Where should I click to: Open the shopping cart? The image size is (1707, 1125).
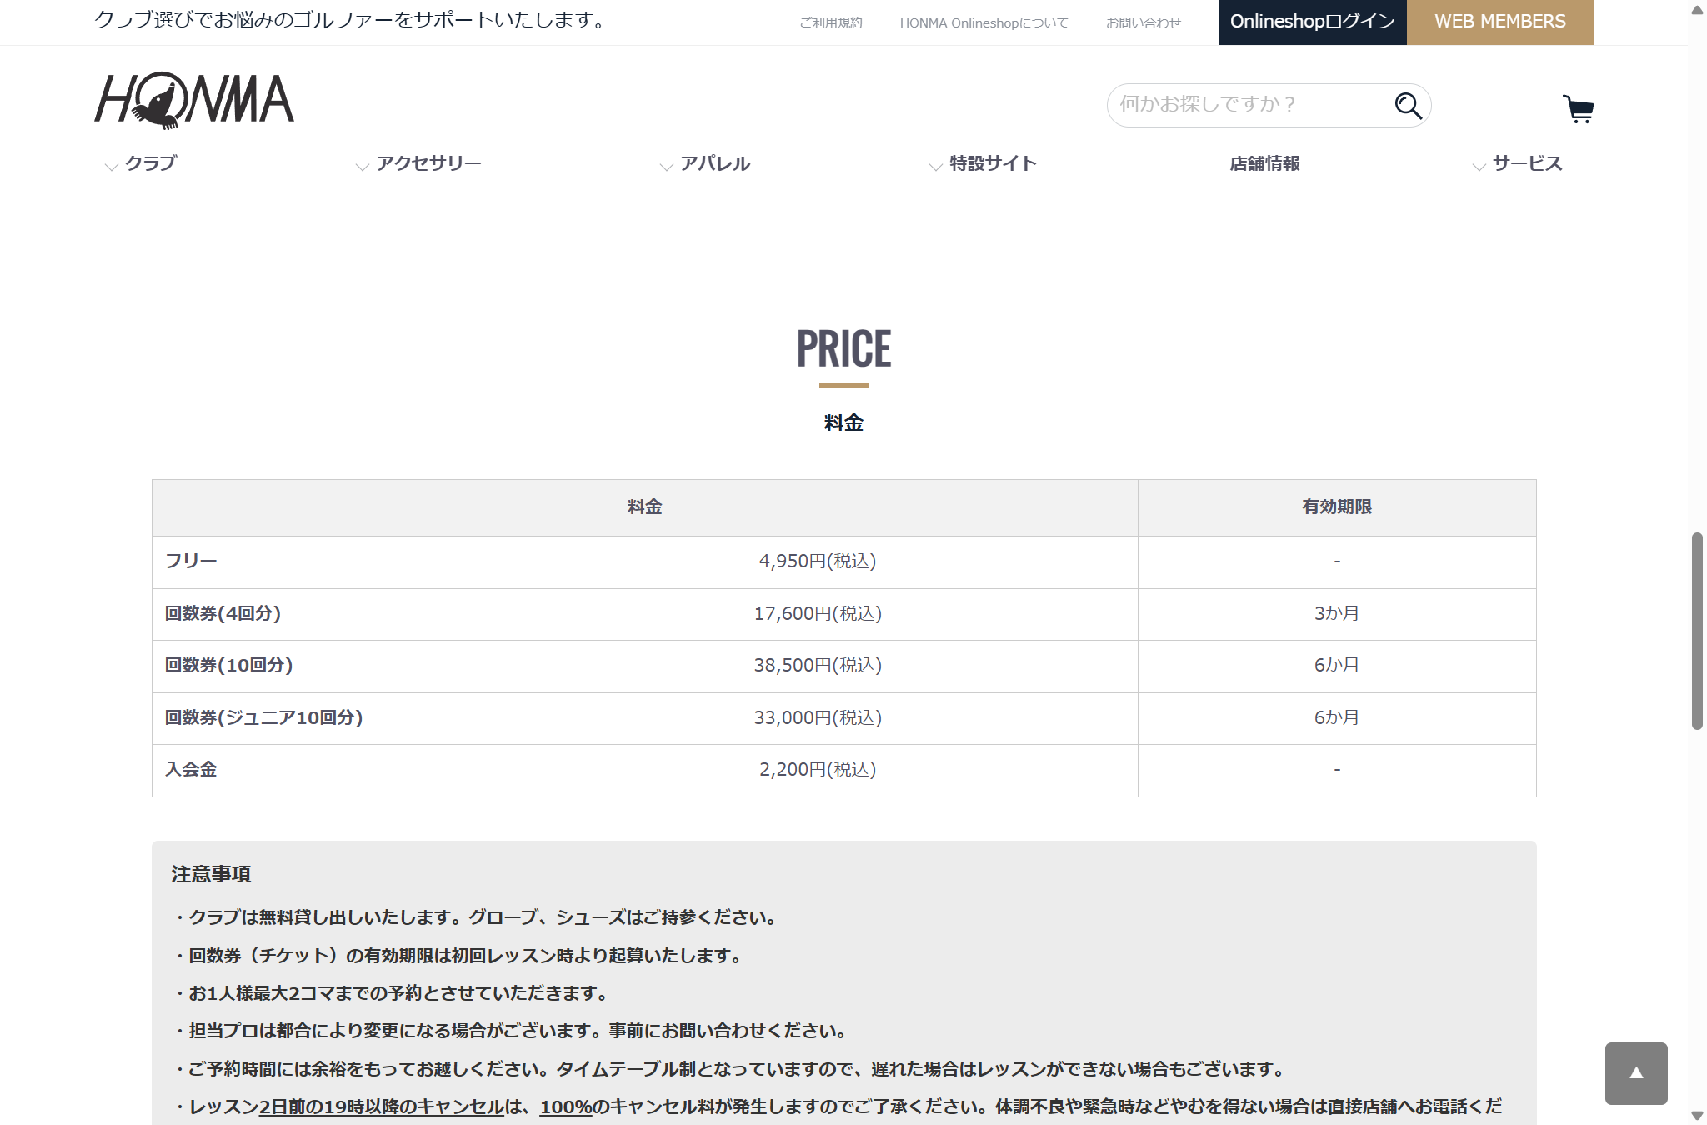pos(1578,108)
